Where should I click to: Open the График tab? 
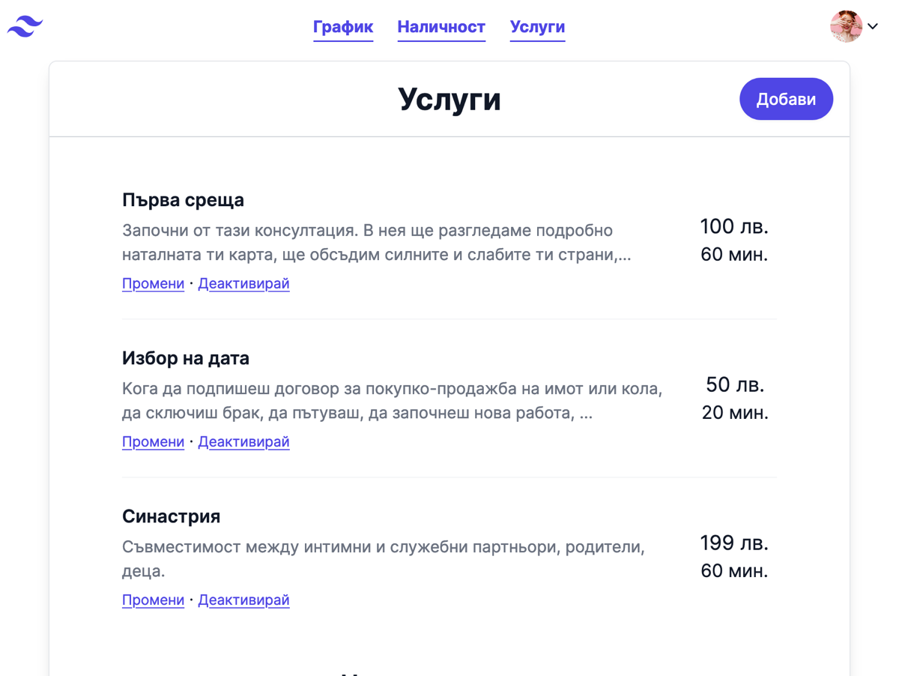click(x=342, y=27)
